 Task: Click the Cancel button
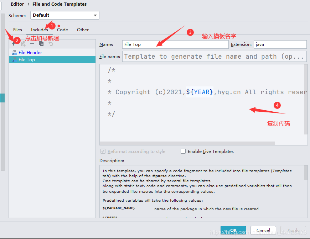[x=263, y=230]
